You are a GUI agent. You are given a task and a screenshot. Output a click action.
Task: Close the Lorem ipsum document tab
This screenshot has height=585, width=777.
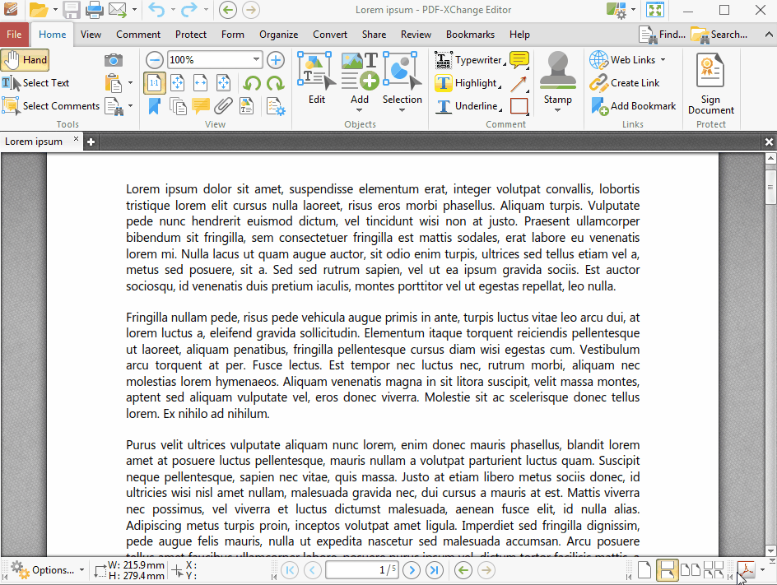(76, 139)
